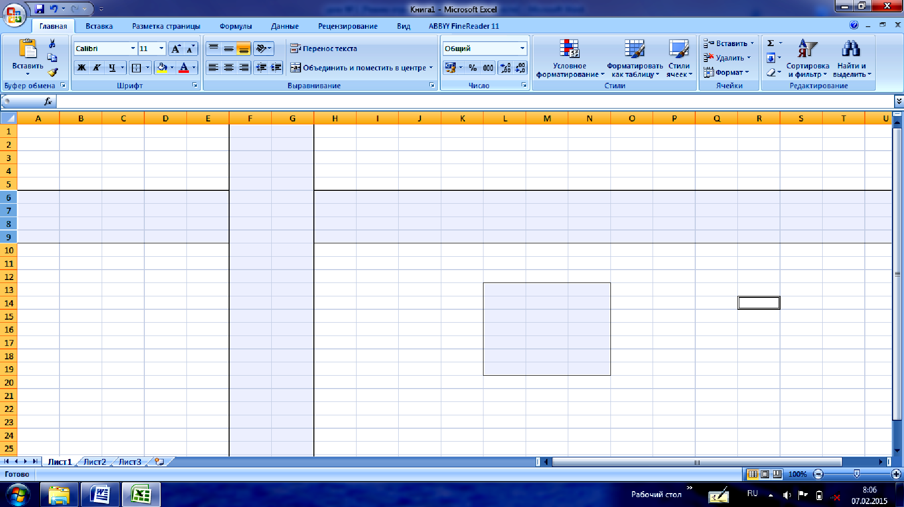Click the Fill down icon
The width and height of the screenshot is (904, 507).
tap(771, 58)
